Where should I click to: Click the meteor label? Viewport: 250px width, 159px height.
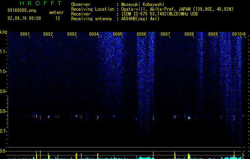(x=56, y=12)
